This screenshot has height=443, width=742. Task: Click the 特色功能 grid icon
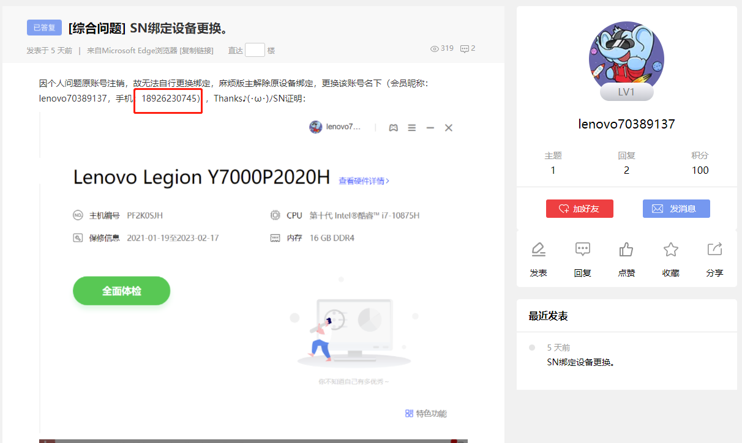409,414
